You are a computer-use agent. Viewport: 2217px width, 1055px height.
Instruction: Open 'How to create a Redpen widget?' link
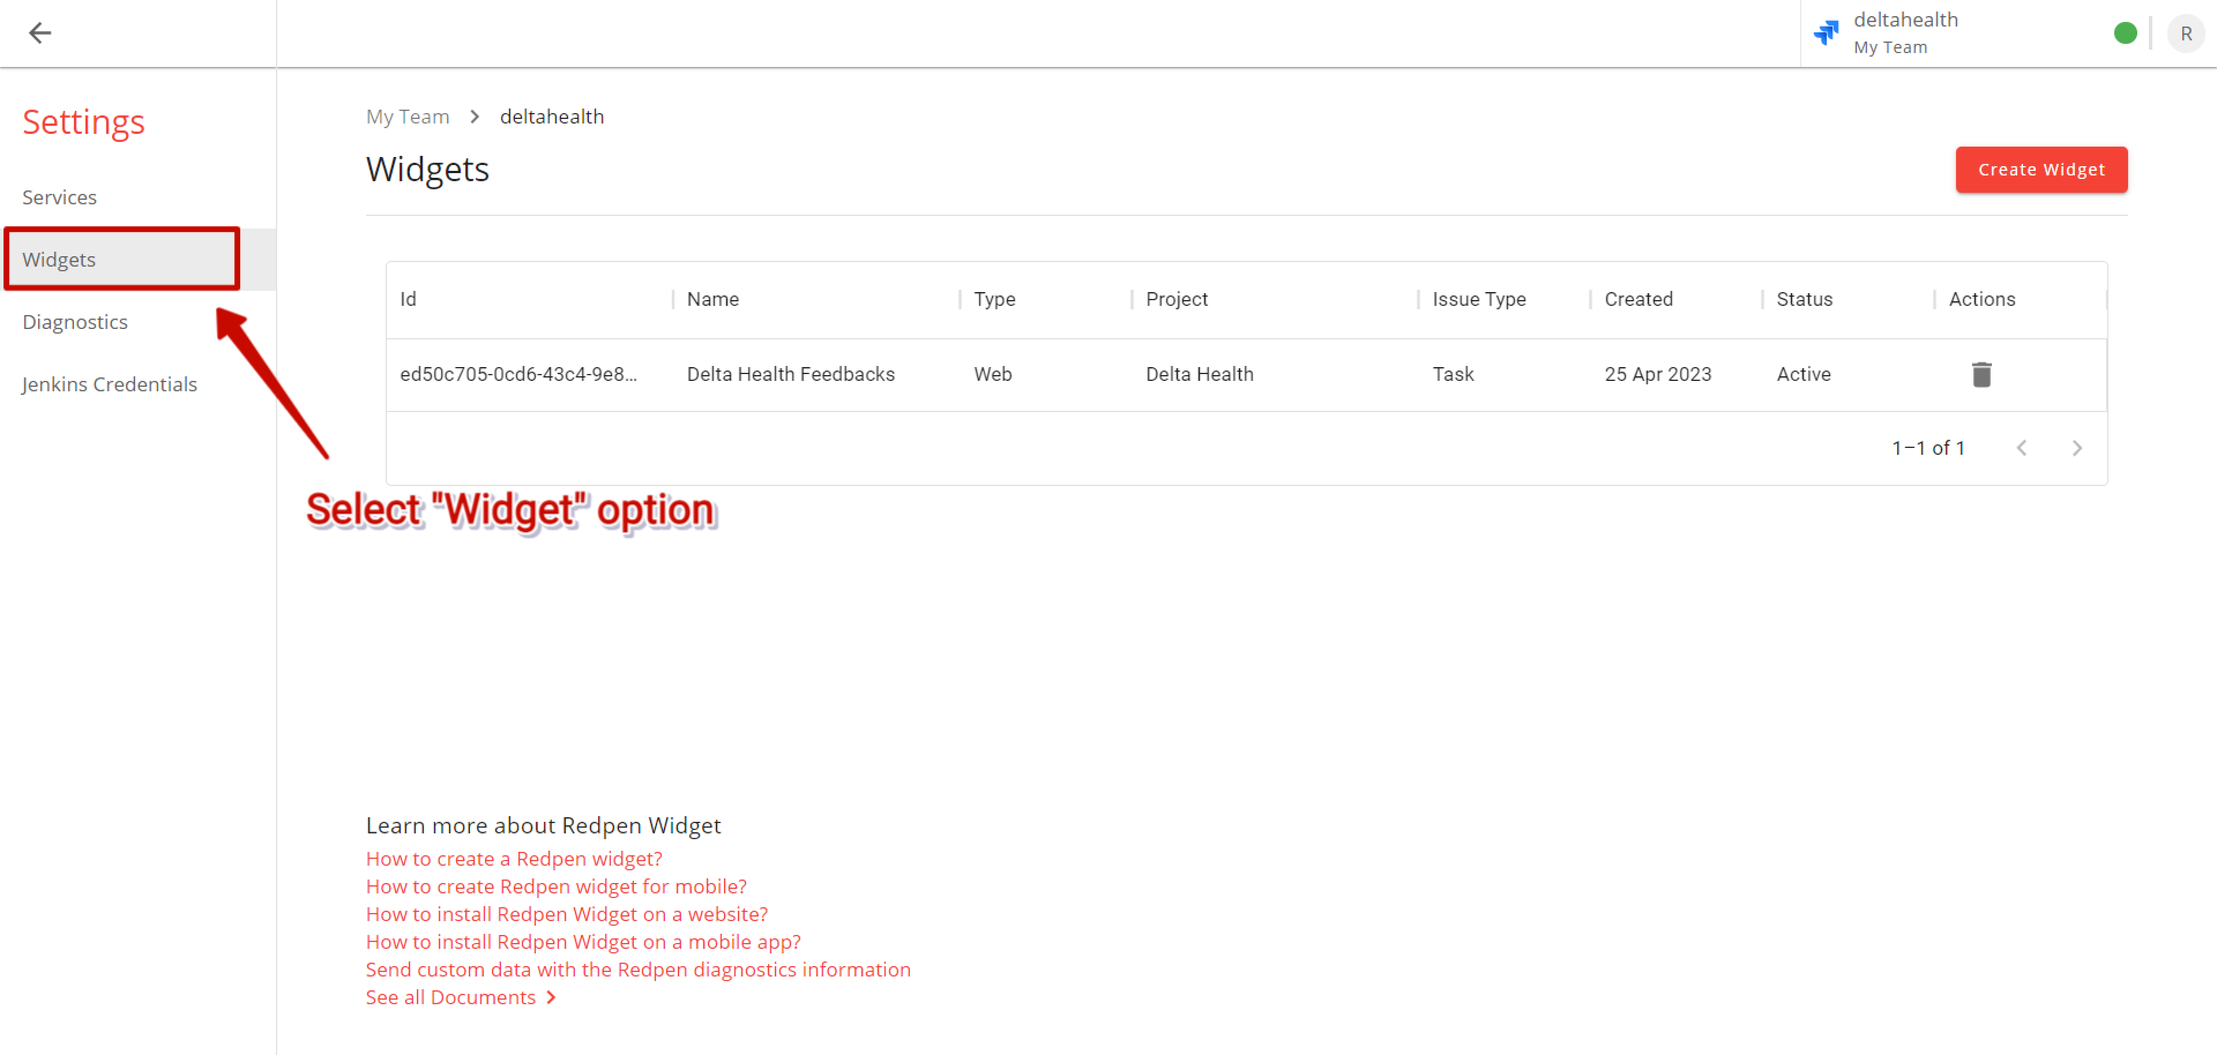click(x=514, y=858)
